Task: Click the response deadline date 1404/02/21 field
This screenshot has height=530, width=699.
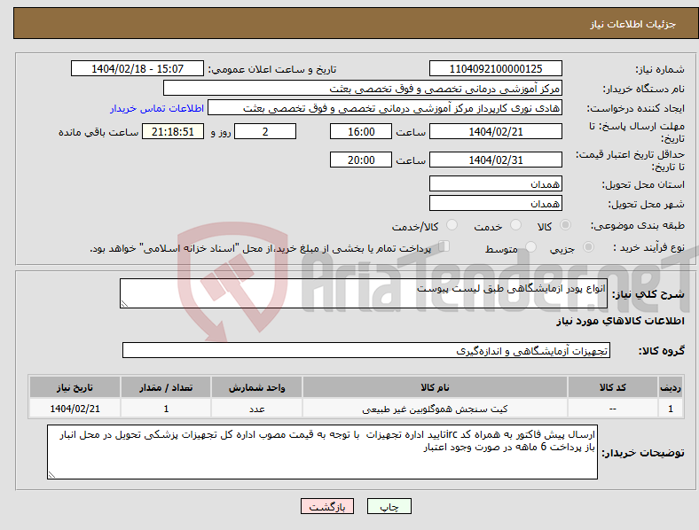Action: tap(496, 131)
